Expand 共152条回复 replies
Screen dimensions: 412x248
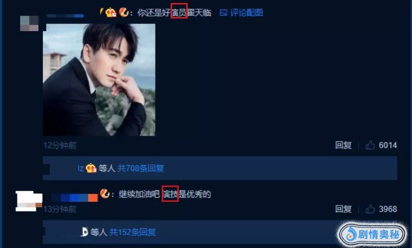tap(133, 232)
